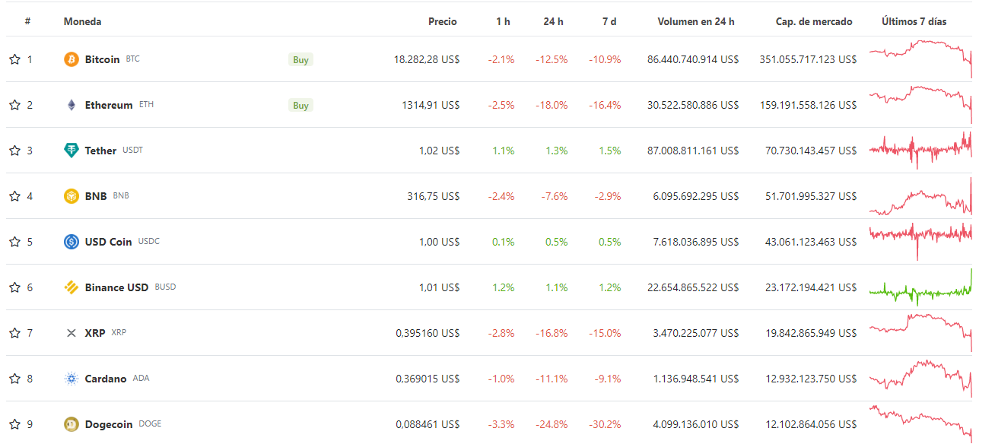Add XRP to favorites via star
Viewport: 995px width, 444px height.
click(14, 333)
